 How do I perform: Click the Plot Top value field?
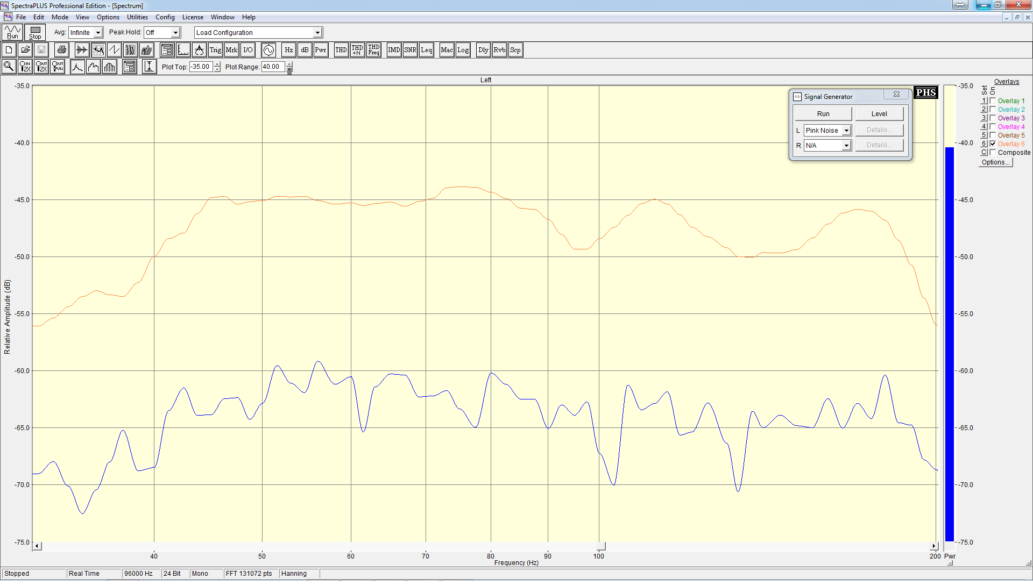click(x=201, y=67)
